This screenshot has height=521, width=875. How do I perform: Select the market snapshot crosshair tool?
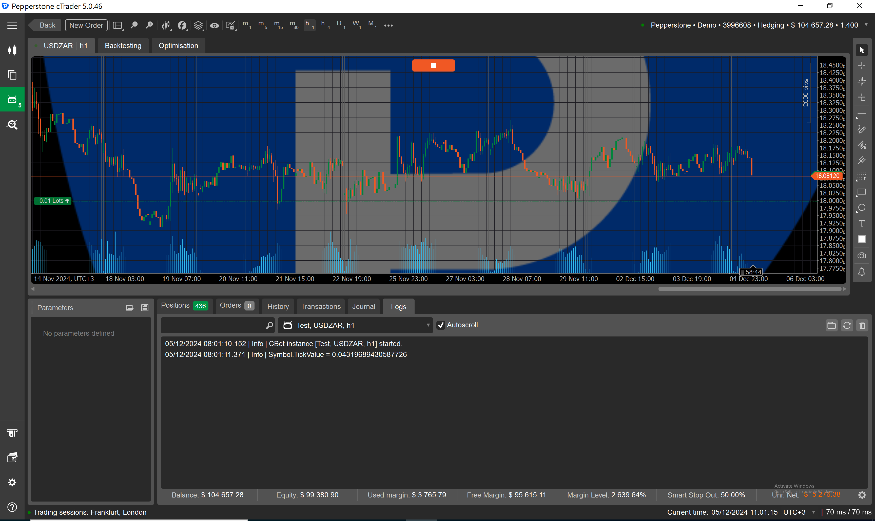pos(862,82)
